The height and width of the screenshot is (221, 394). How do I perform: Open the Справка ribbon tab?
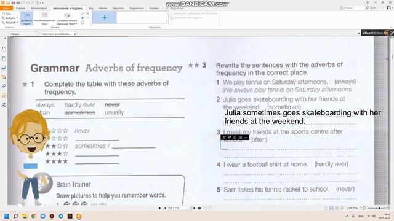154,8
